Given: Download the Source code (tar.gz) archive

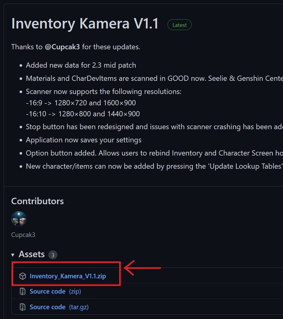Looking at the screenshot, I should click(x=59, y=307).
